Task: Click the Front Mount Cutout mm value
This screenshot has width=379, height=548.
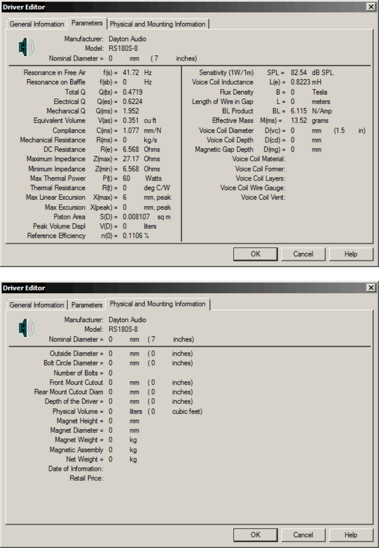Action: click(x=110, y=383)
